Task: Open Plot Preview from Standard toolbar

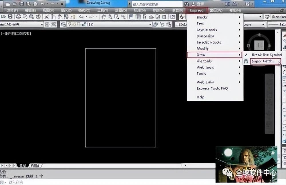Action: (x=25, y=17)
